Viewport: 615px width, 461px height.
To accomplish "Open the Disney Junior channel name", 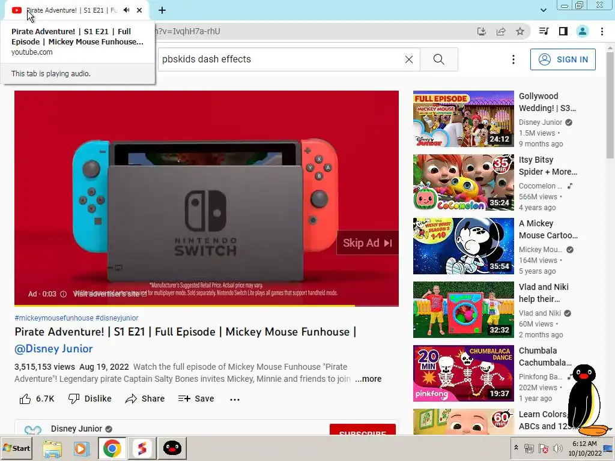I will [x=76, y=429].
